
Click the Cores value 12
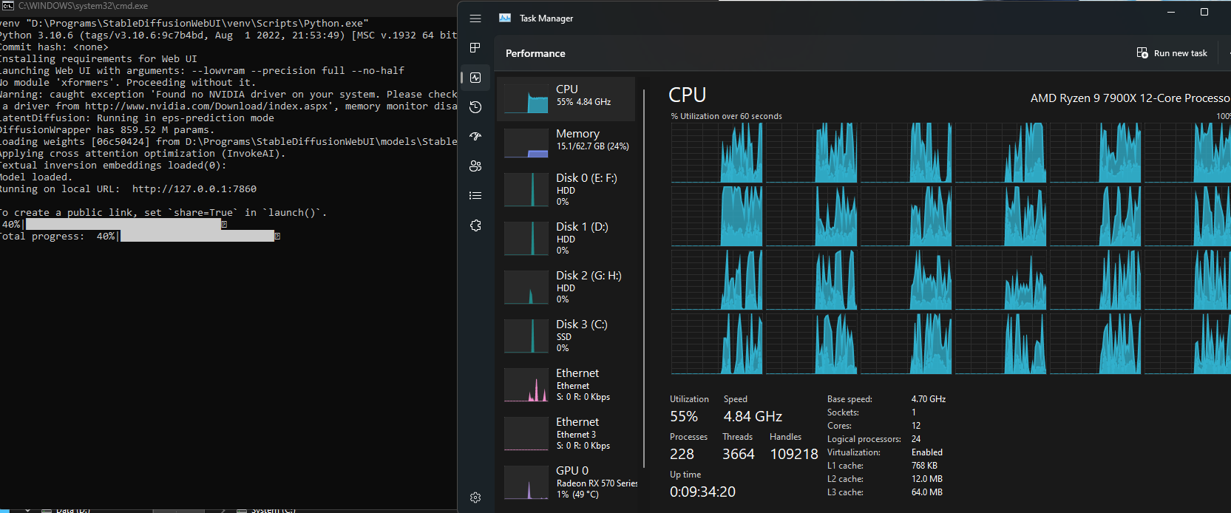pyautogui.click(x=916, y=426)
